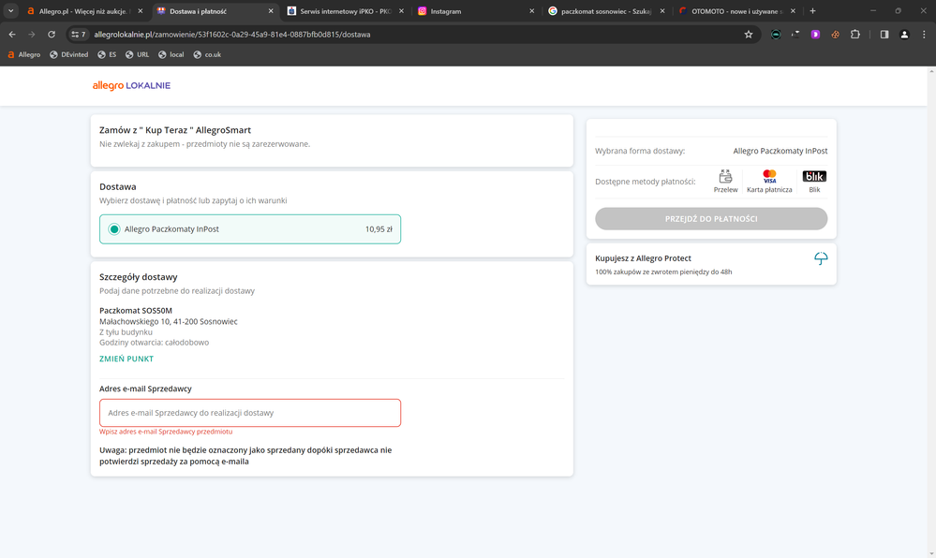The height and width of the screenshot is (558, 936).
Task: Open the DEvinted bookmark
Action: (68, 54)
